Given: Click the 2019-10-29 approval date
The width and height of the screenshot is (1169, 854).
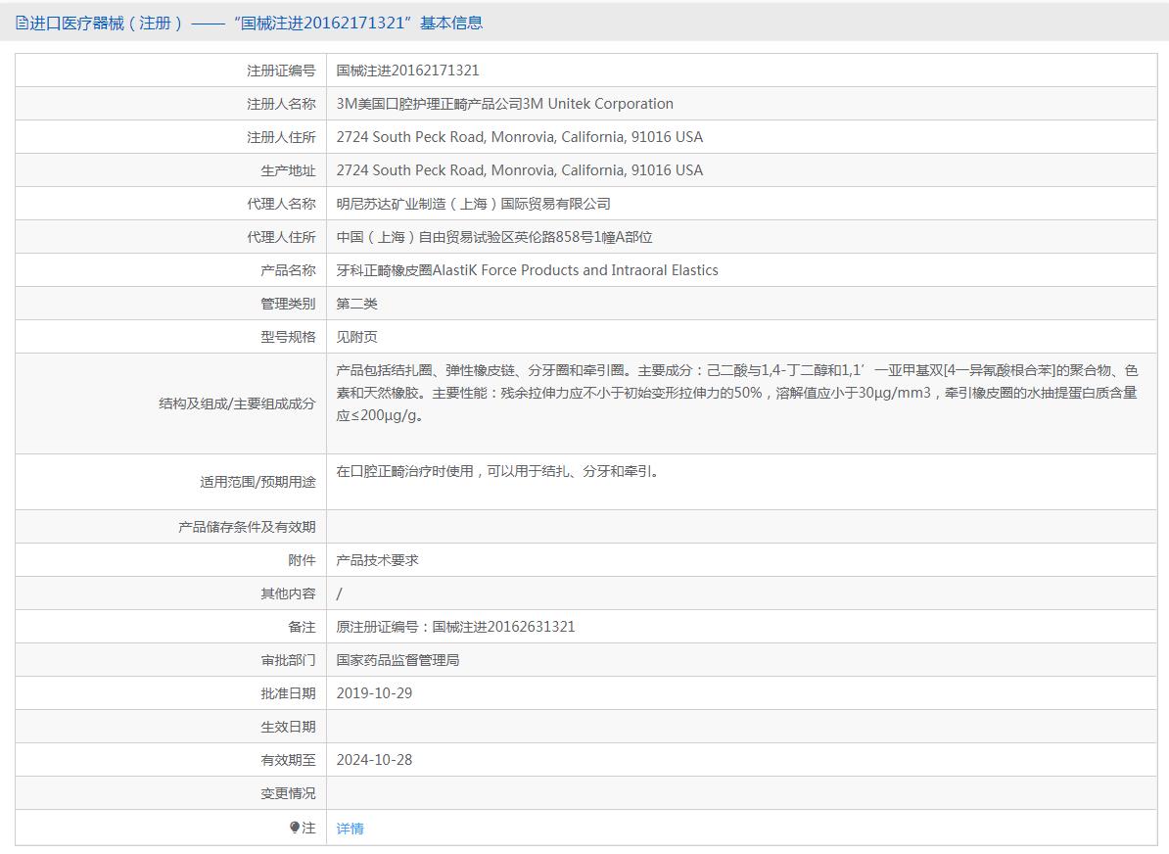Looking at the screenshot, I should [x=374, y=693].
